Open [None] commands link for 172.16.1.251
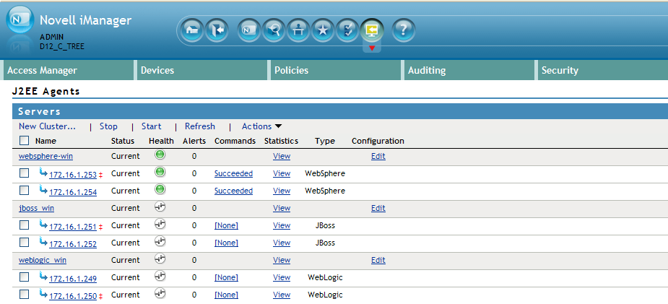 tap(226, 226)
